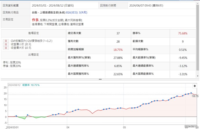Click the 虧損次數 value 9
Viewport: 200px width, 129px height.
click(183, 41)
